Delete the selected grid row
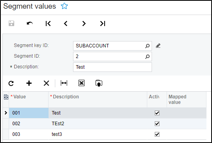The width and height of the screenshot is (212, 143). click(46, 83)
